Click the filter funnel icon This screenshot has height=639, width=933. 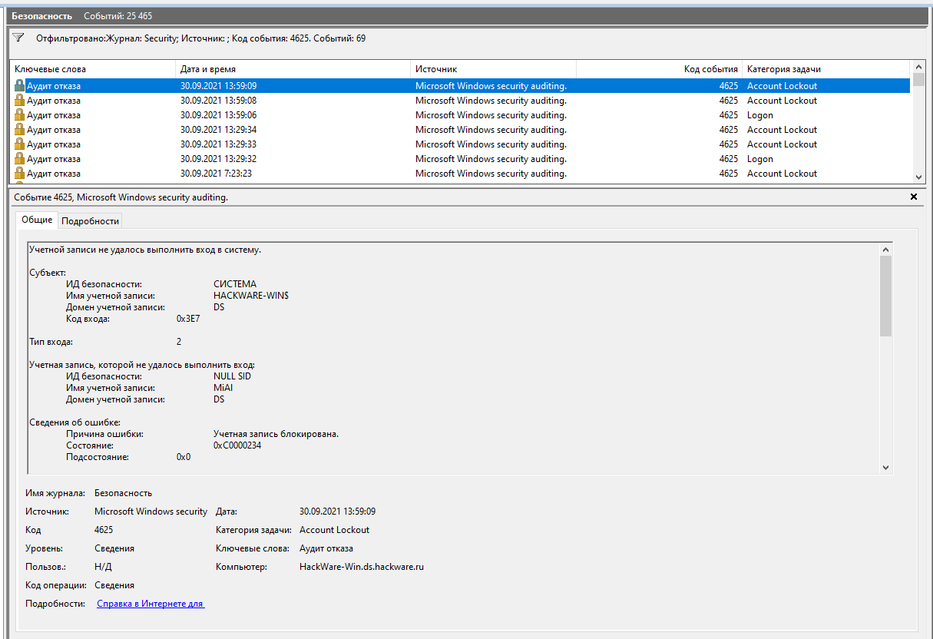pyautogui.click(x=18, y=38)
